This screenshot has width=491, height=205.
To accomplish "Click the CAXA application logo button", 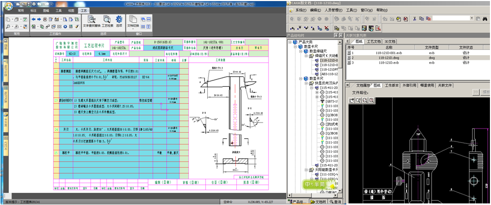I will 9,6.
